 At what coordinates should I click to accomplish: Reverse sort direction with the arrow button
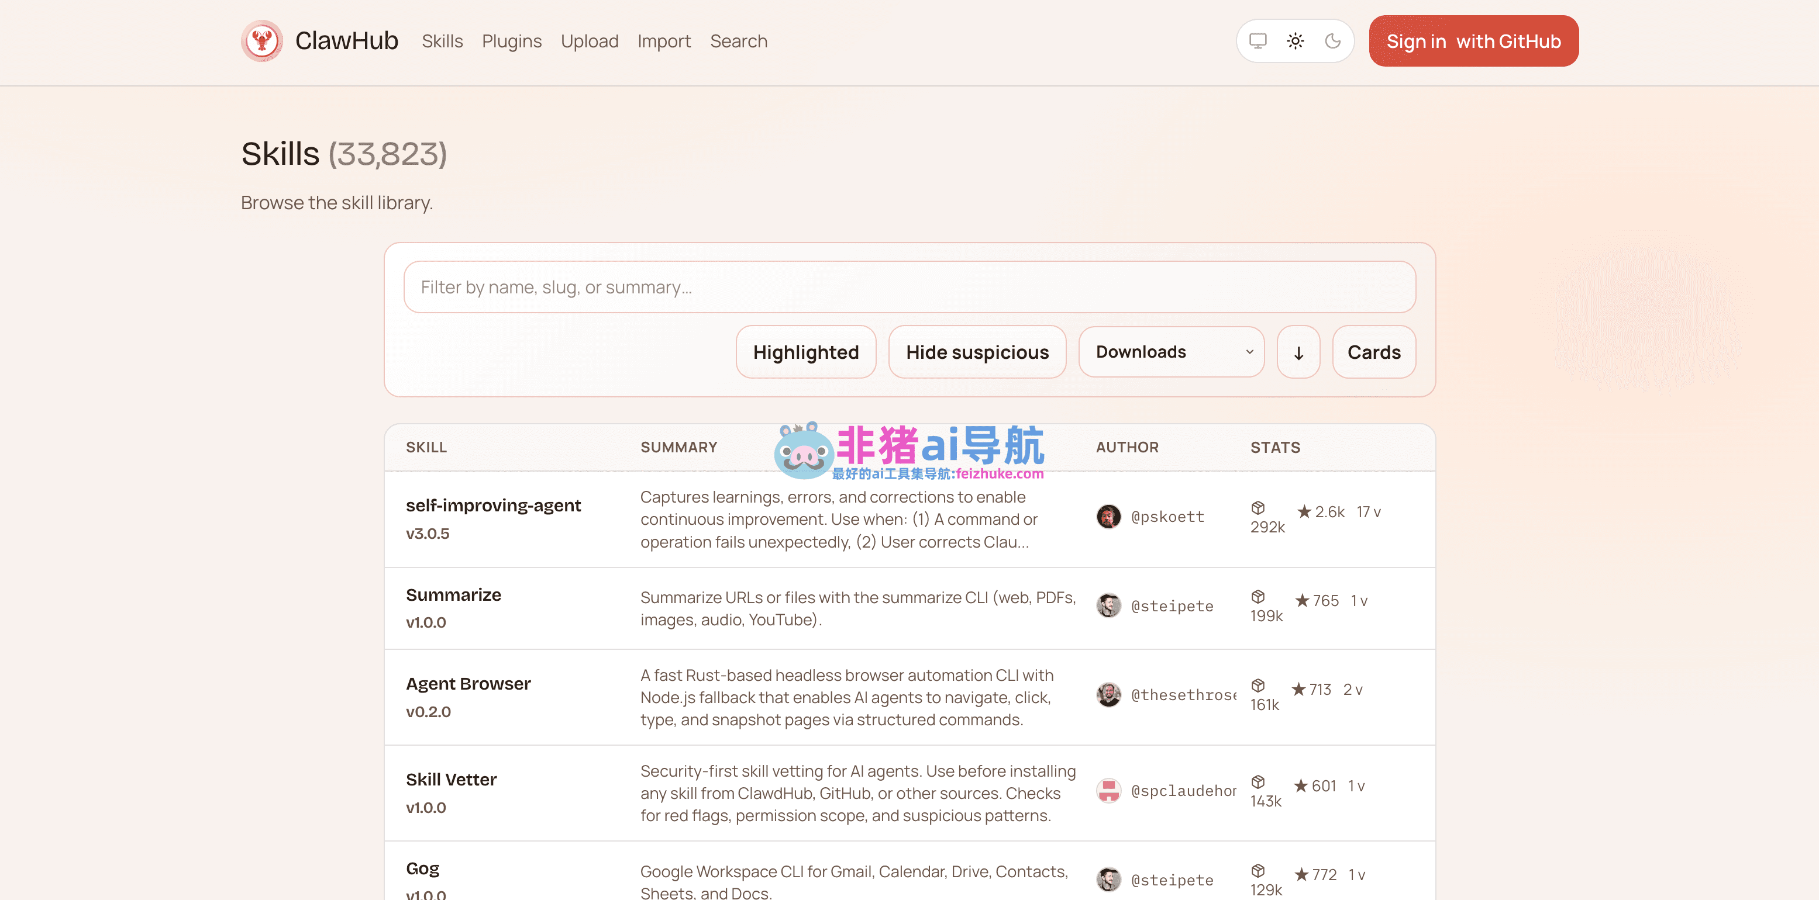click(x=1298, y=352)
